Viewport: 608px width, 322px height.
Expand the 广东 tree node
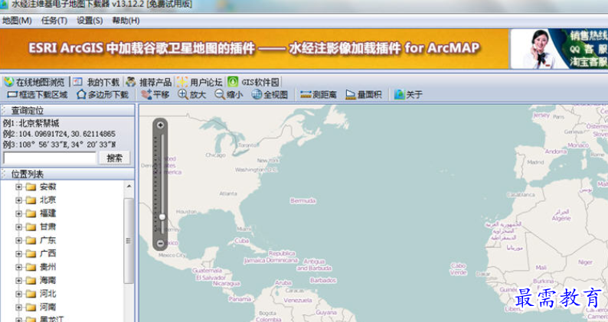[18, 240]
